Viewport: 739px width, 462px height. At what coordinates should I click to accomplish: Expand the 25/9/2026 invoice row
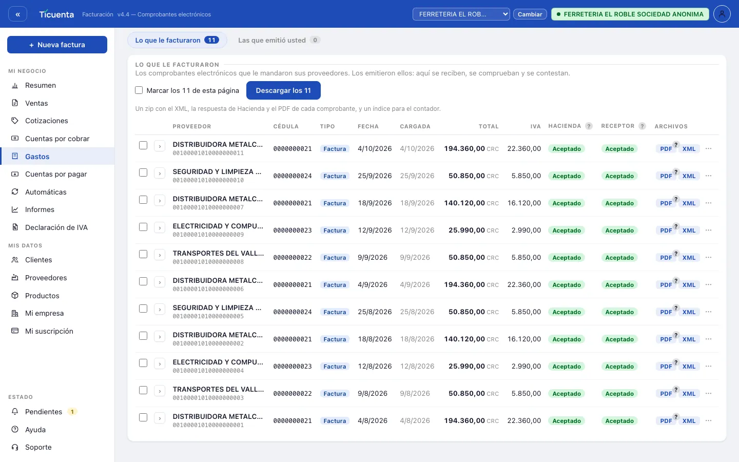tap(160, 173)
